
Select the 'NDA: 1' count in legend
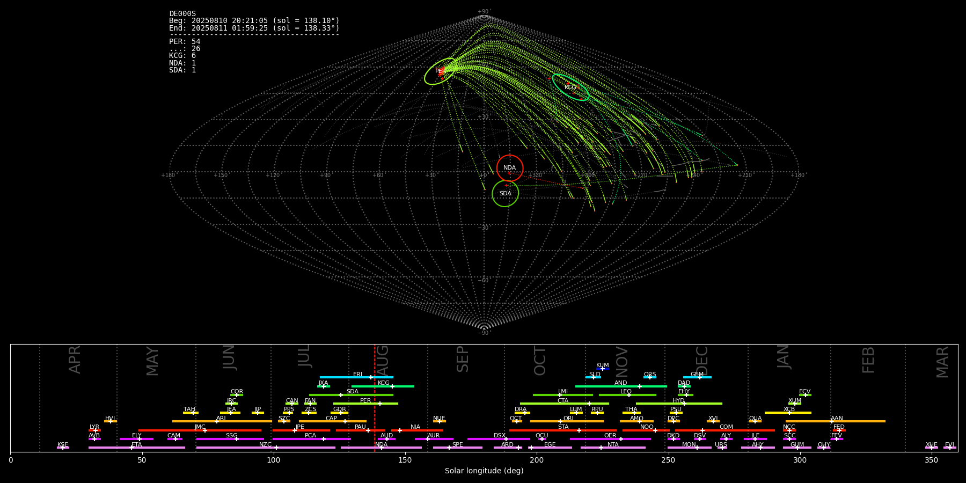click(182, 63)
